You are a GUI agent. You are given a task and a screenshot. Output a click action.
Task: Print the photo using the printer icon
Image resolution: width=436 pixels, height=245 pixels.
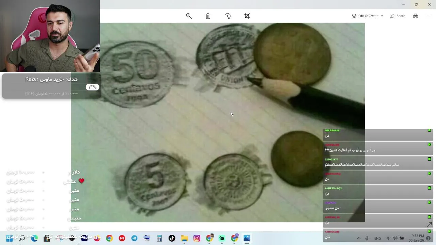(416, 16)
